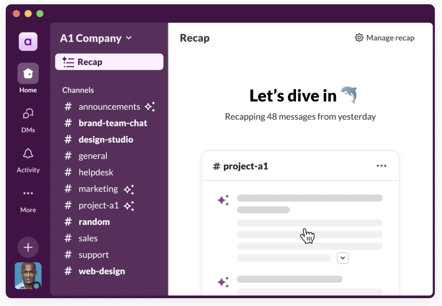The image size is (442, 306).
Task: Select the A1 workspace icon
Action: coord(28,41)
